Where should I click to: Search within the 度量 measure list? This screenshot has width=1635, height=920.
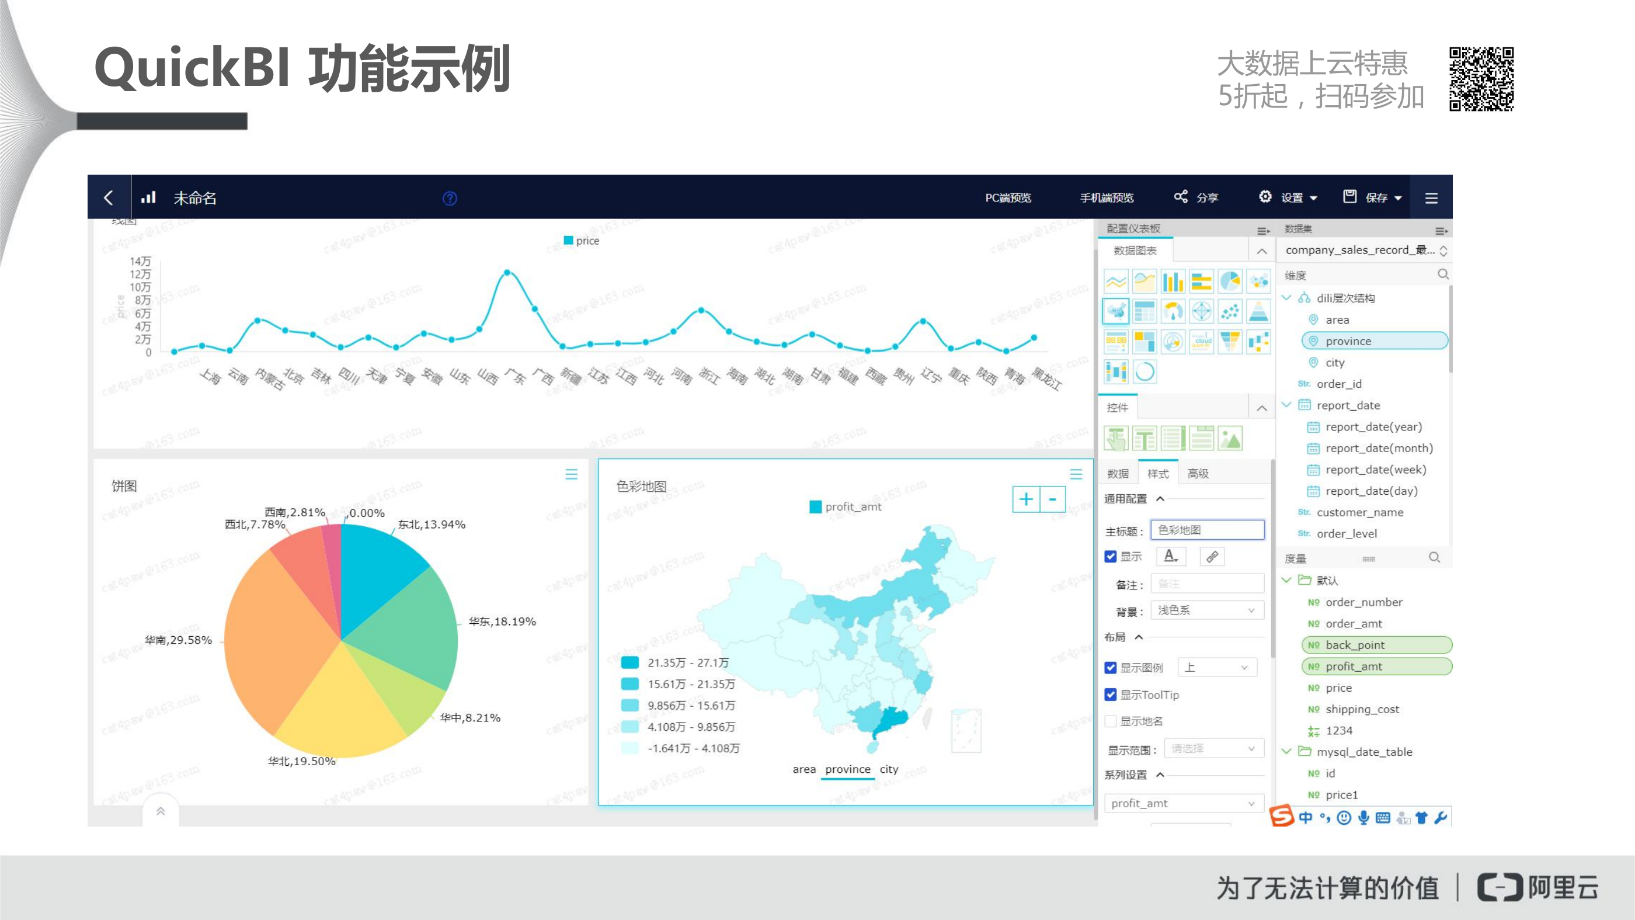1435,557
